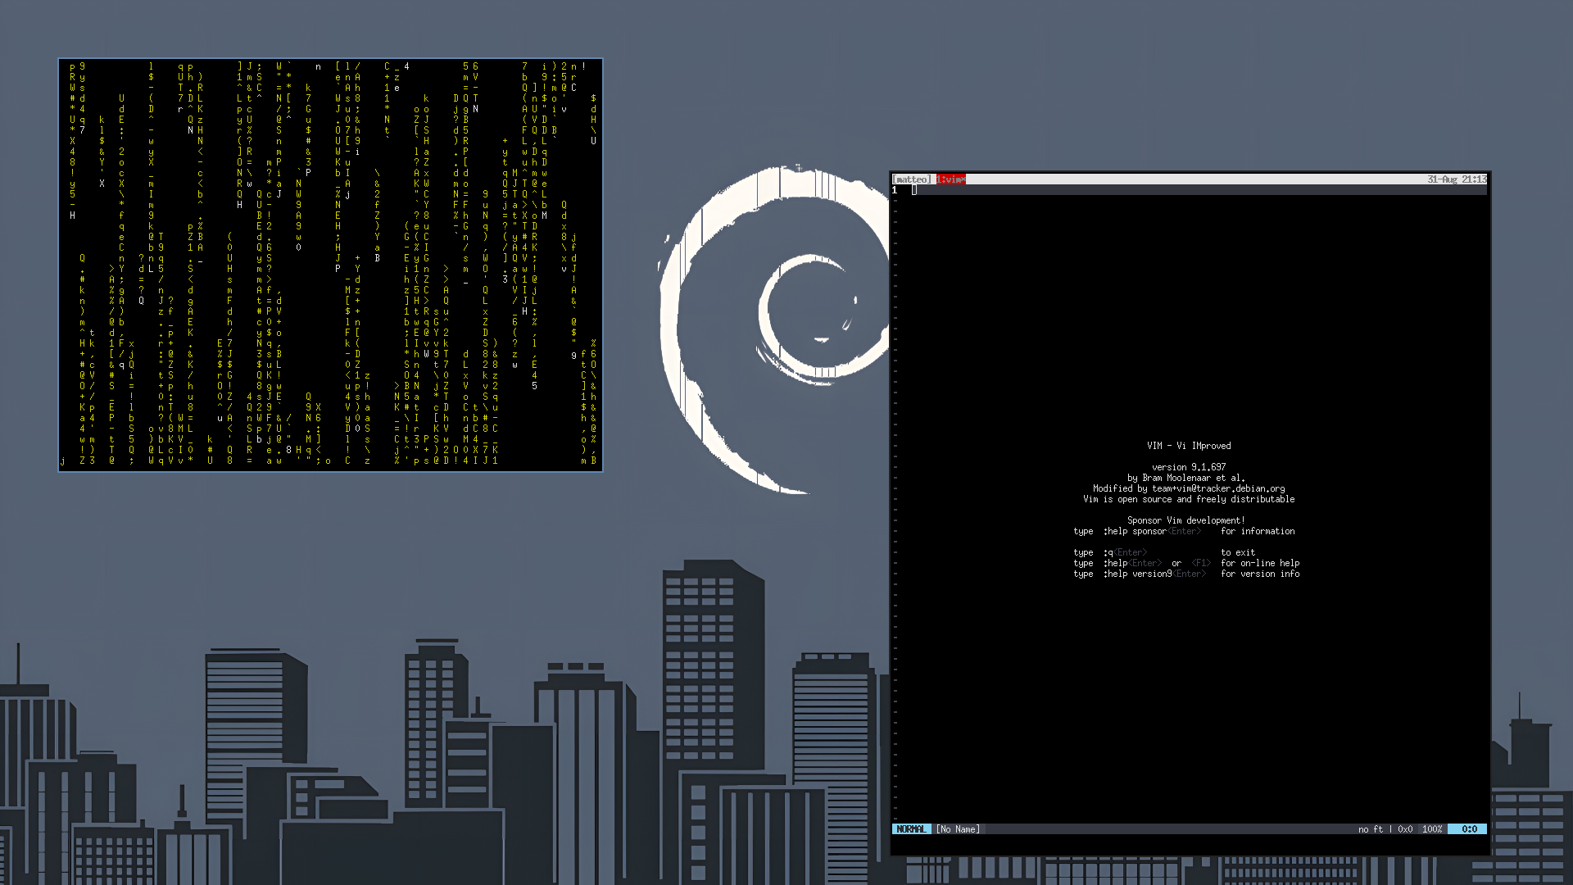
Task: Click the tmux session name [matteo]
Action: point(912,179)
